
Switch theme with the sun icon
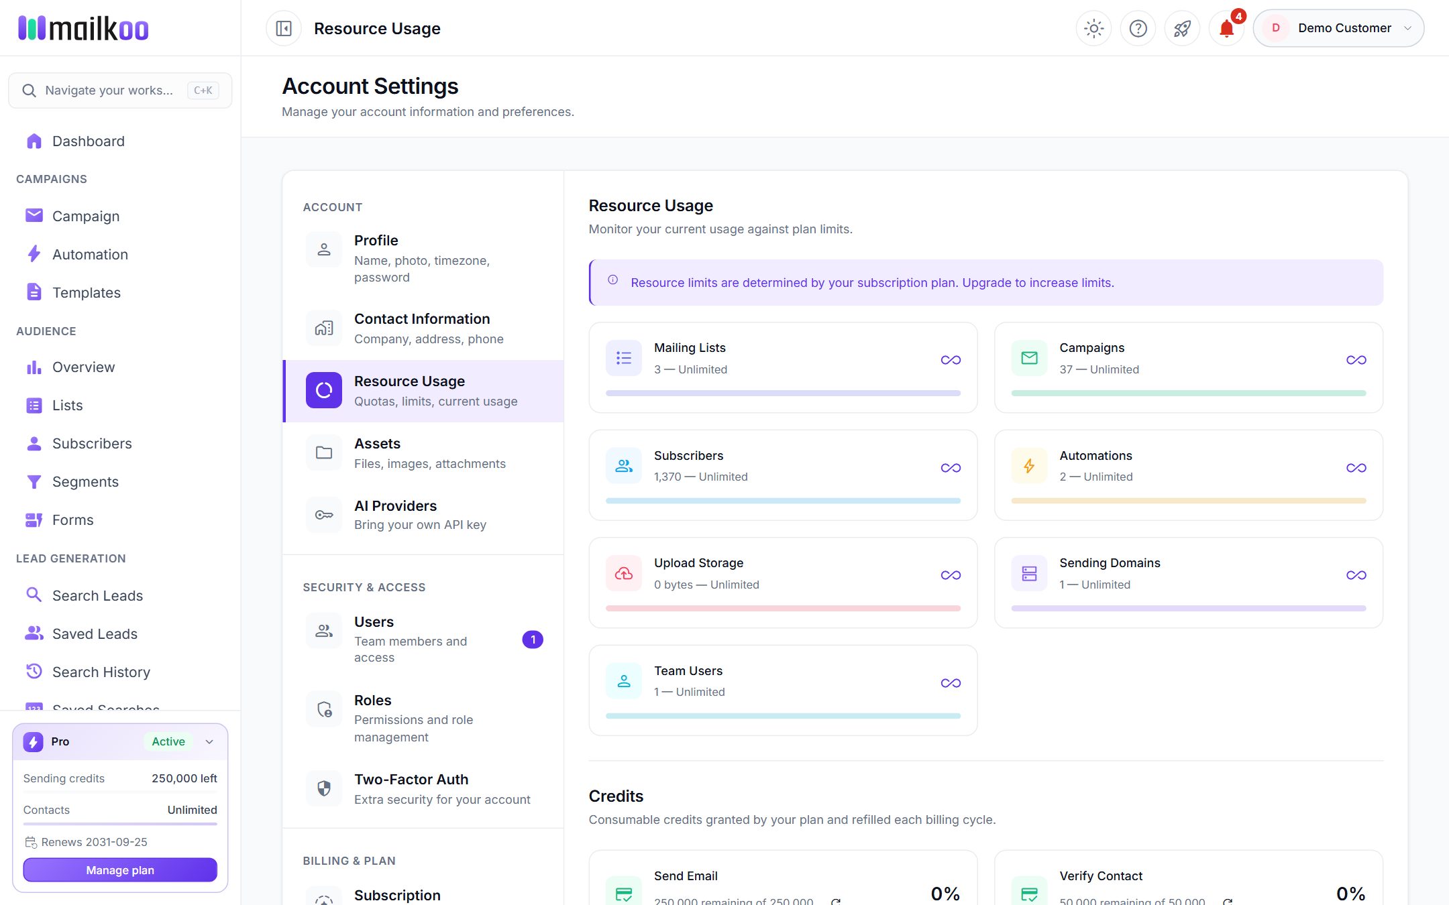coord(1093,28)
